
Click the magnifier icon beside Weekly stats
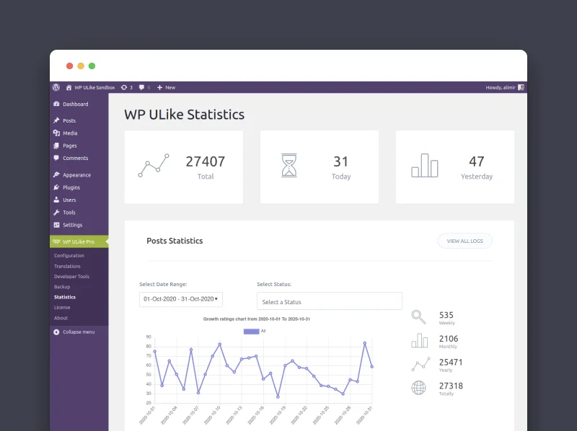(418, 316)
